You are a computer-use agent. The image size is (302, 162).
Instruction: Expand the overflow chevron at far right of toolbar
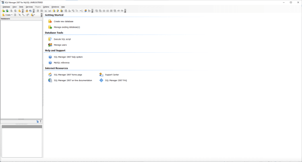point(125,11)
